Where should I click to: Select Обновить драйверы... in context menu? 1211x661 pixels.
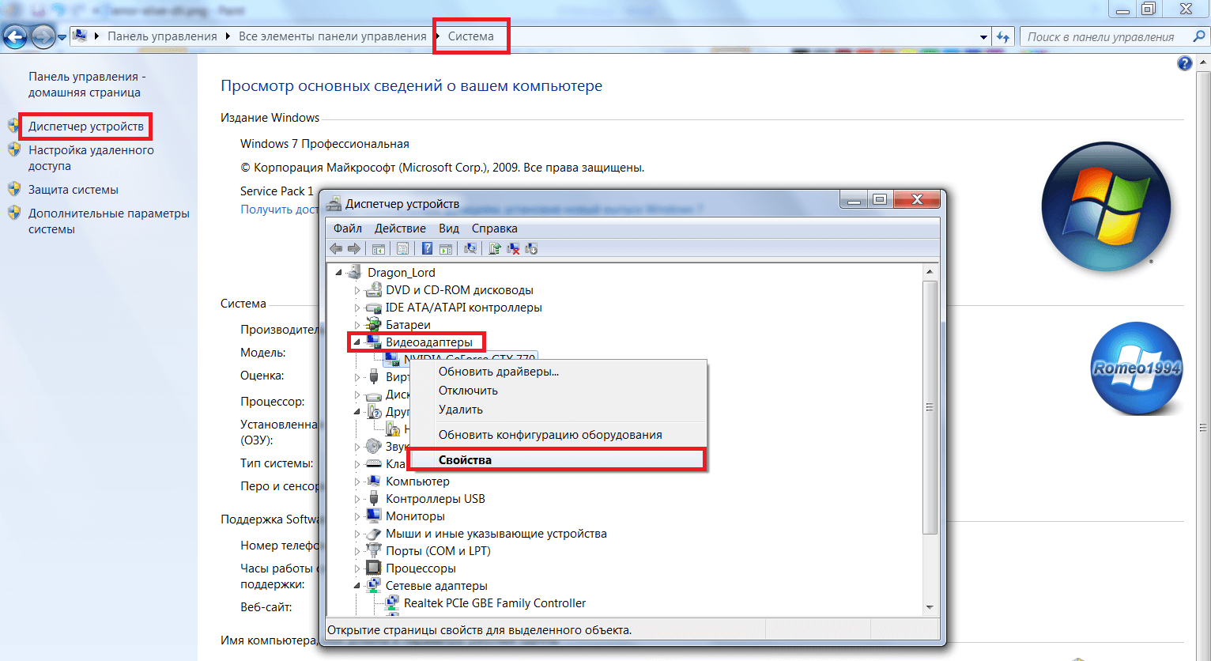tap(498, 372)
